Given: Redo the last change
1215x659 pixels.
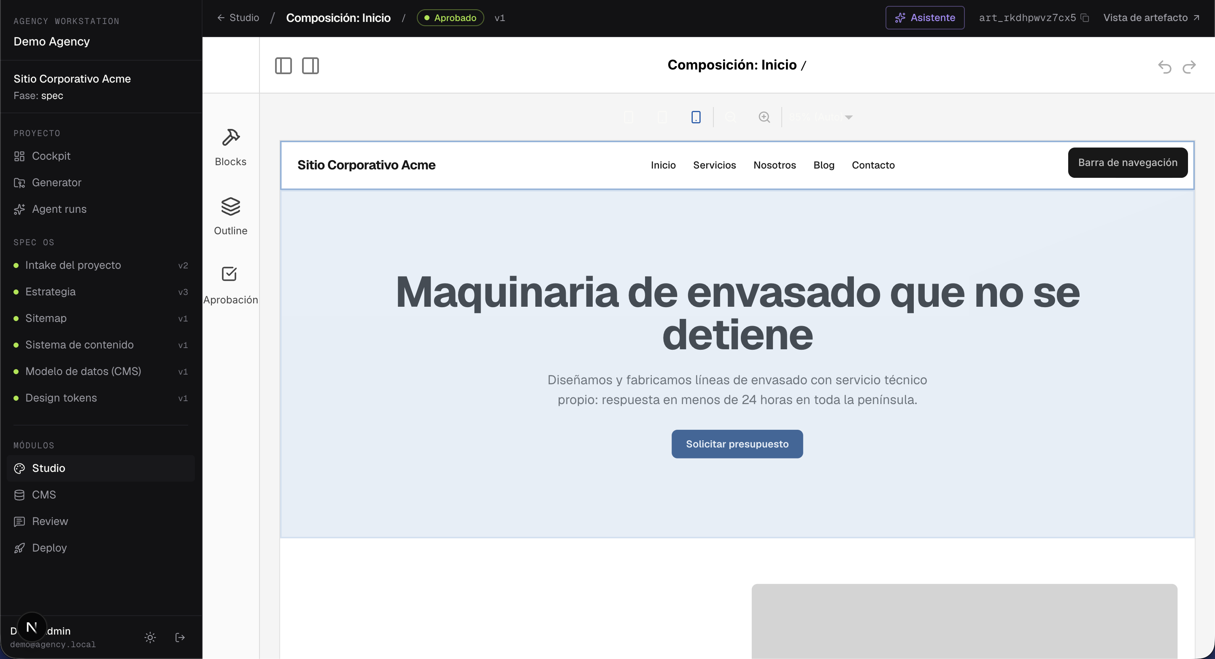Looking at the screenshot, I should [1189, 67].
